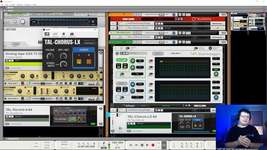Viewport: 267px width, 150px height.
Task: Click the red Record transport button
Action: tap(153, 145)
